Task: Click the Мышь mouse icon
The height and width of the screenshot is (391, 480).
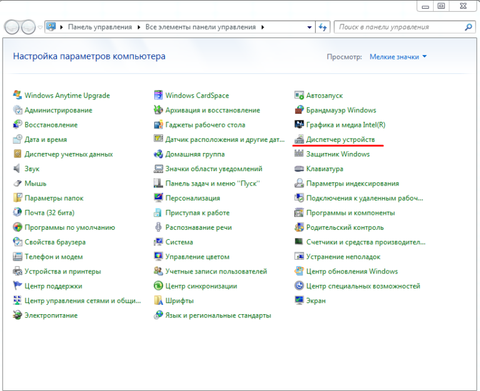Action: pyautogui.click(x=17, y=183)
